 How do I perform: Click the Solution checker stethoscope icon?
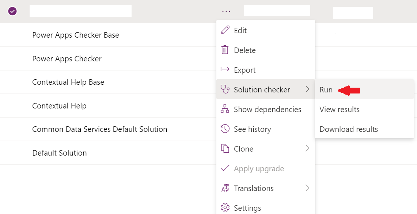click(x=225, y=89)
